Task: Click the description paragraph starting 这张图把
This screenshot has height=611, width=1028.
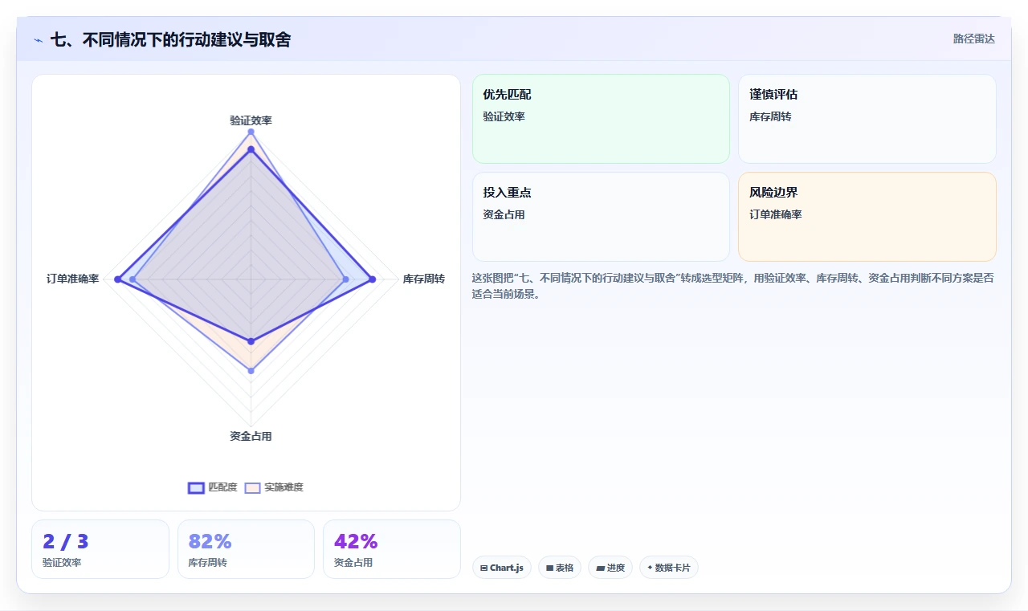Action: coord(732,286)
